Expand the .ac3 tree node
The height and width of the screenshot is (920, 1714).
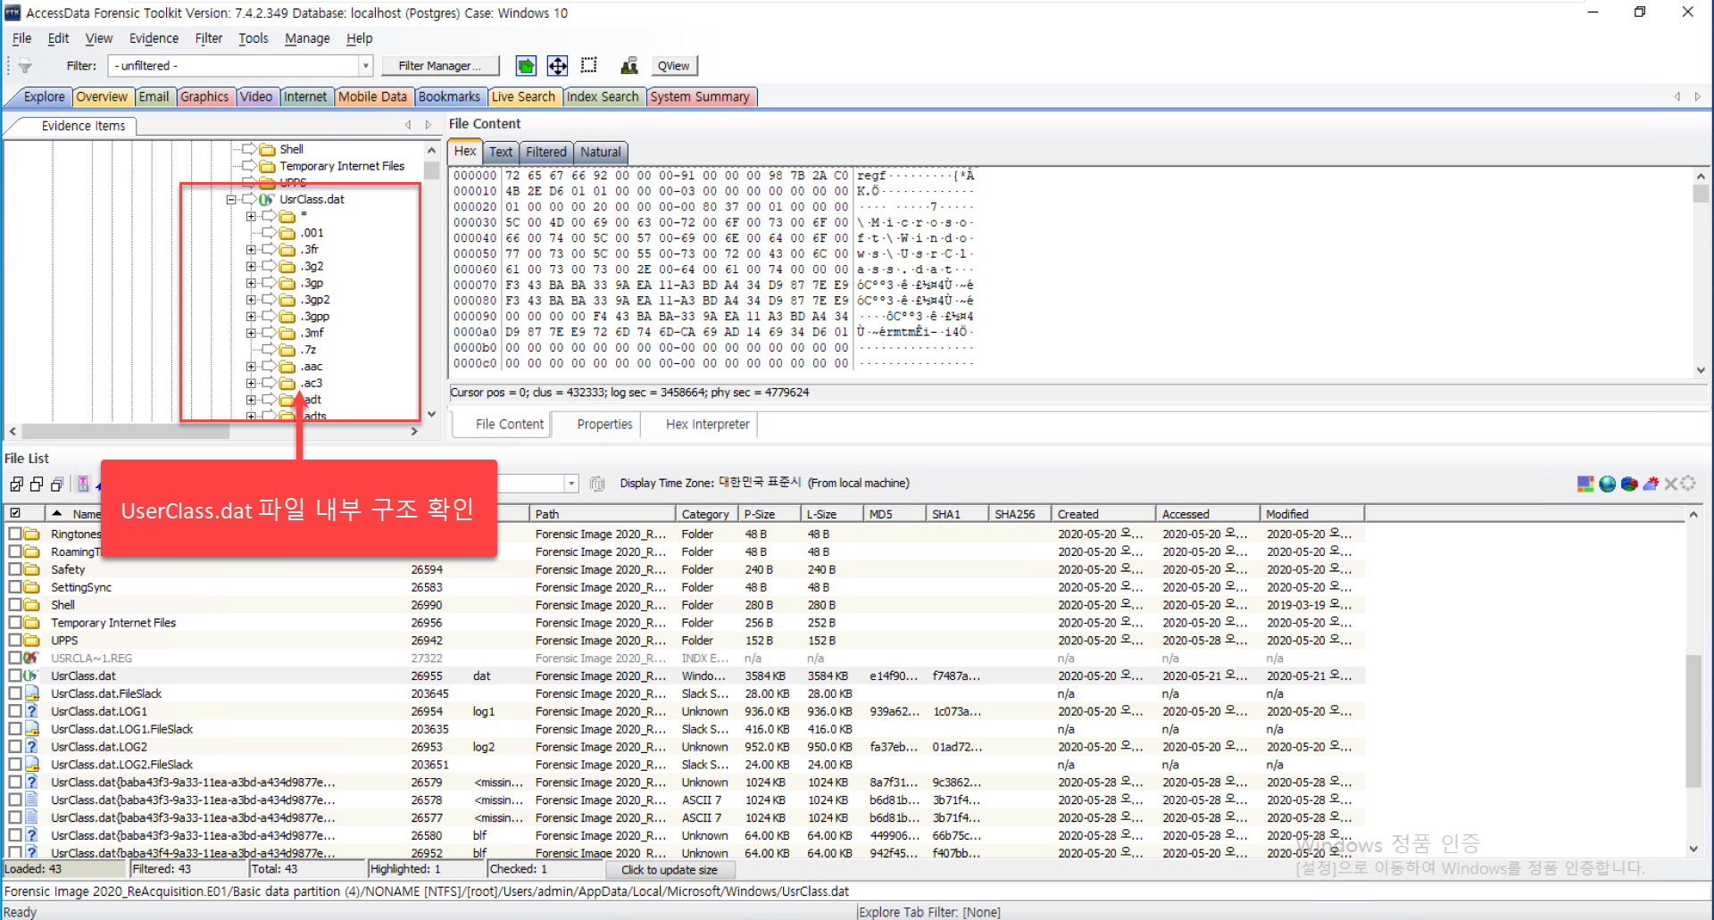coord(251,384)
